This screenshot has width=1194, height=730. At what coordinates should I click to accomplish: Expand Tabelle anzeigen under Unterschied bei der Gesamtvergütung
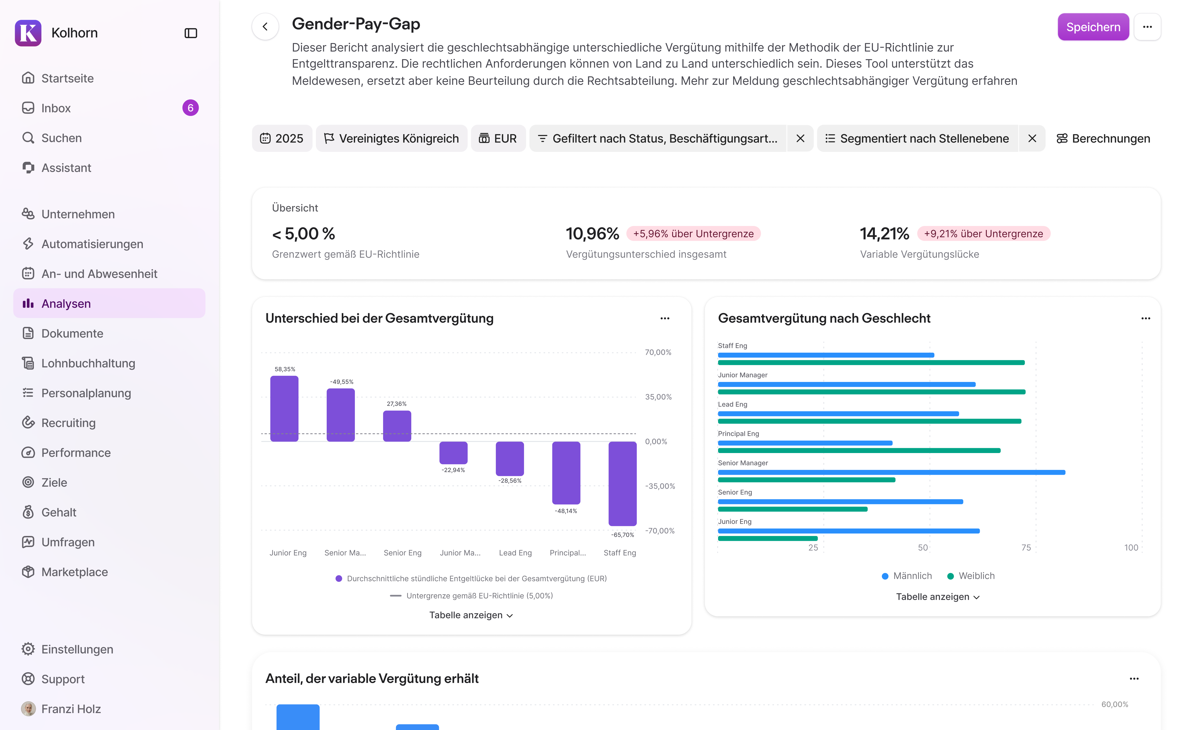(471, 615)
